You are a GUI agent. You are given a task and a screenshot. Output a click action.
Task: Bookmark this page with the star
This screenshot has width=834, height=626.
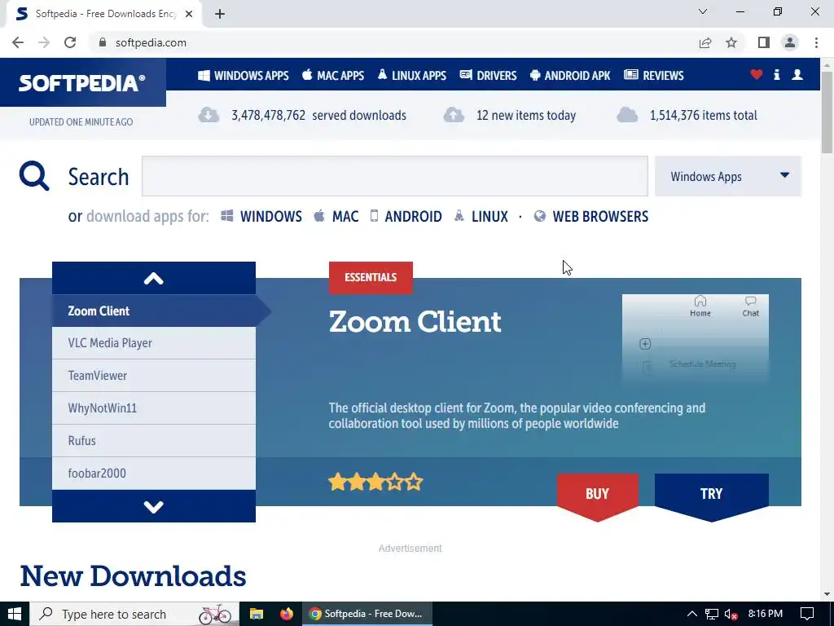(x=731, y=42)
